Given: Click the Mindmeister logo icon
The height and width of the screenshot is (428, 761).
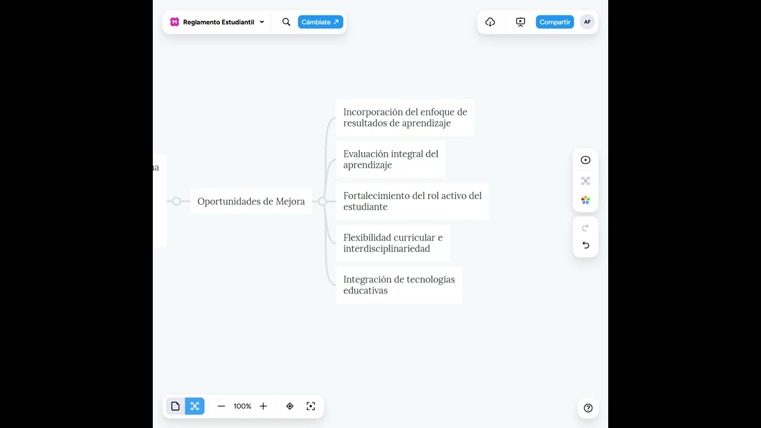Looking at the screenshot, I should tap(174, 22).
